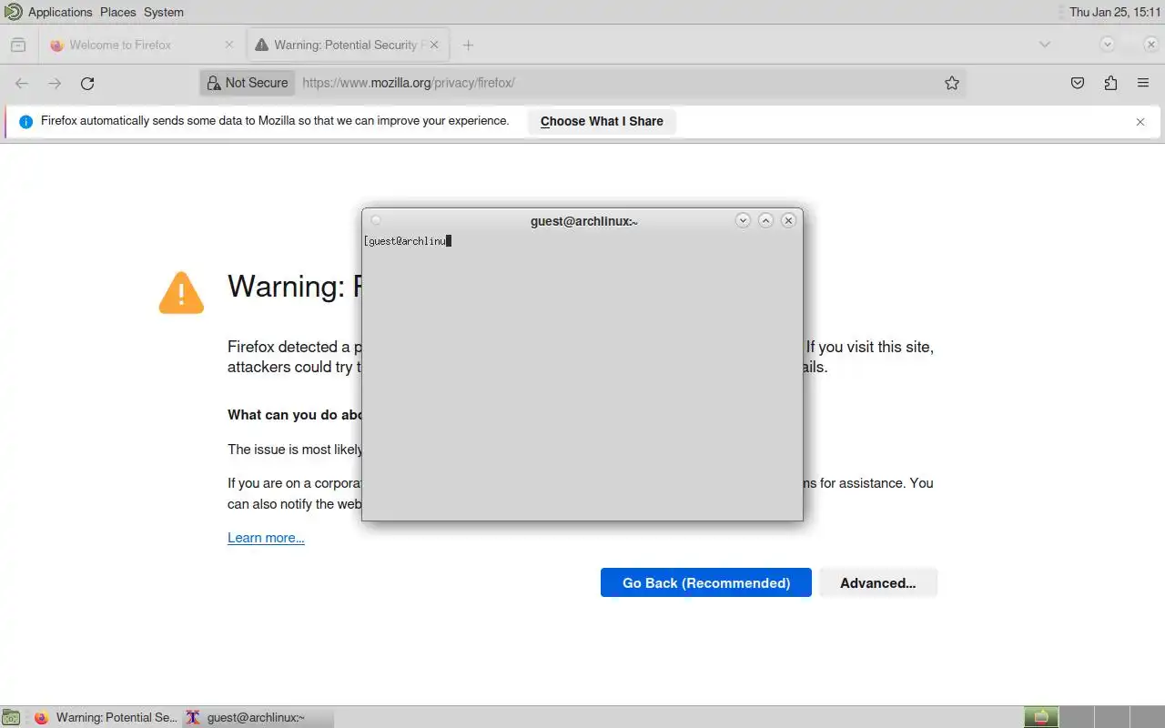Switch to Welcome to Firefox tab

pyautogui.click(x=142, y=45)
